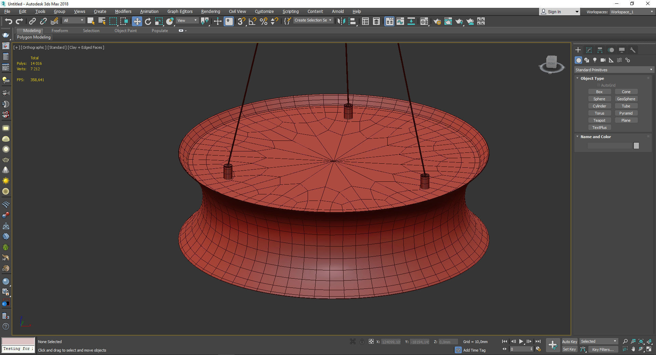656x355 pixels.
Task: Activate the Select and Move tool
Action: (x=137, y=21)
